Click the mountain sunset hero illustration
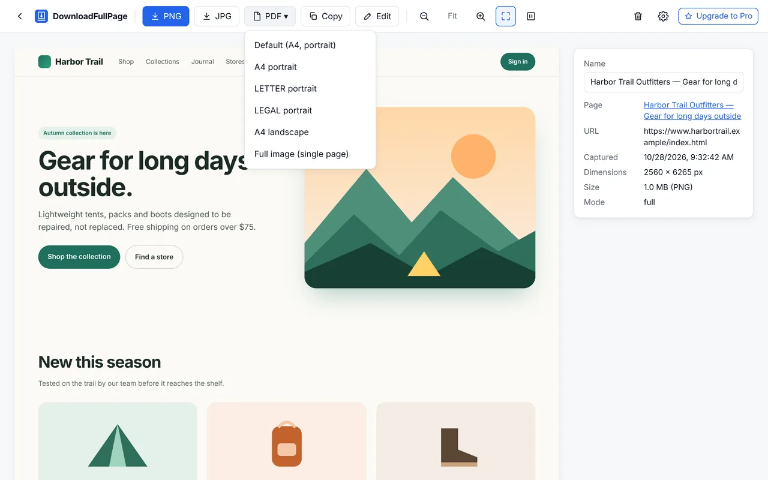The height and width of the screenshot is (480, 768). (x=420, y=197)
